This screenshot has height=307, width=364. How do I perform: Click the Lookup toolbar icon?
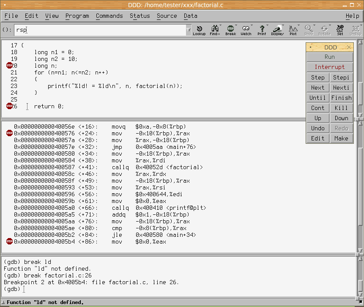pos(199,30)
